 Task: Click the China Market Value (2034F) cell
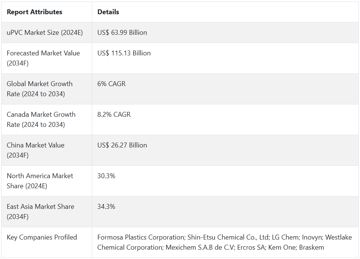pos(36,150)
